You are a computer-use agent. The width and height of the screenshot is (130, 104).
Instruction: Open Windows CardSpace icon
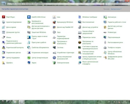[80, 17]
